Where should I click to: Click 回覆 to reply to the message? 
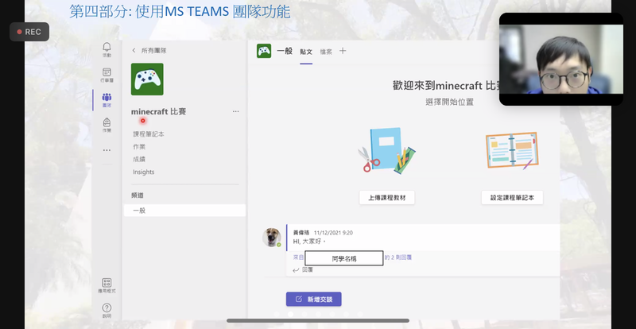(x=303, y=270)
